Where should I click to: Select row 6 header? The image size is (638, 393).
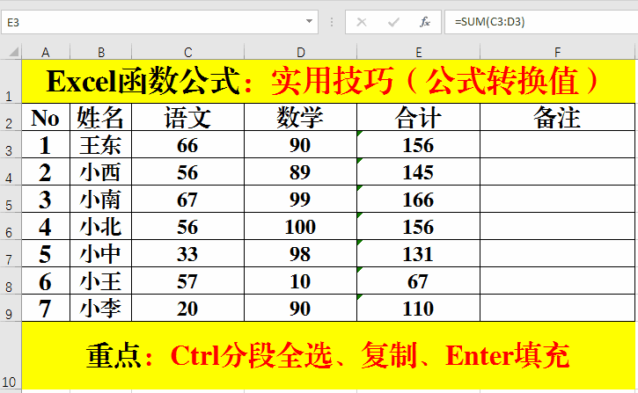[x=11, y=226]
